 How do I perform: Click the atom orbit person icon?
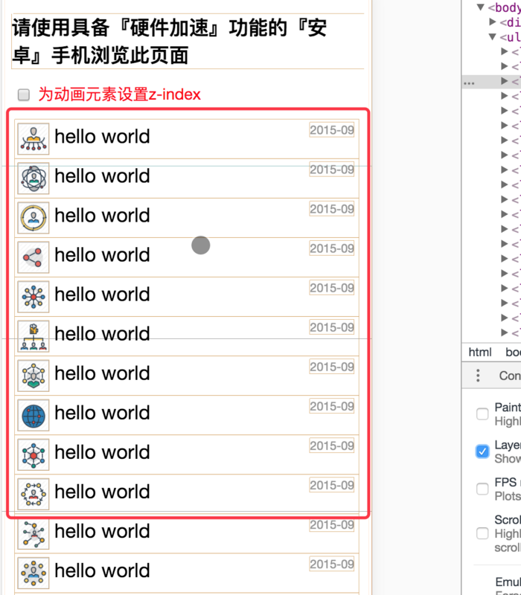(x=33, y=178)
